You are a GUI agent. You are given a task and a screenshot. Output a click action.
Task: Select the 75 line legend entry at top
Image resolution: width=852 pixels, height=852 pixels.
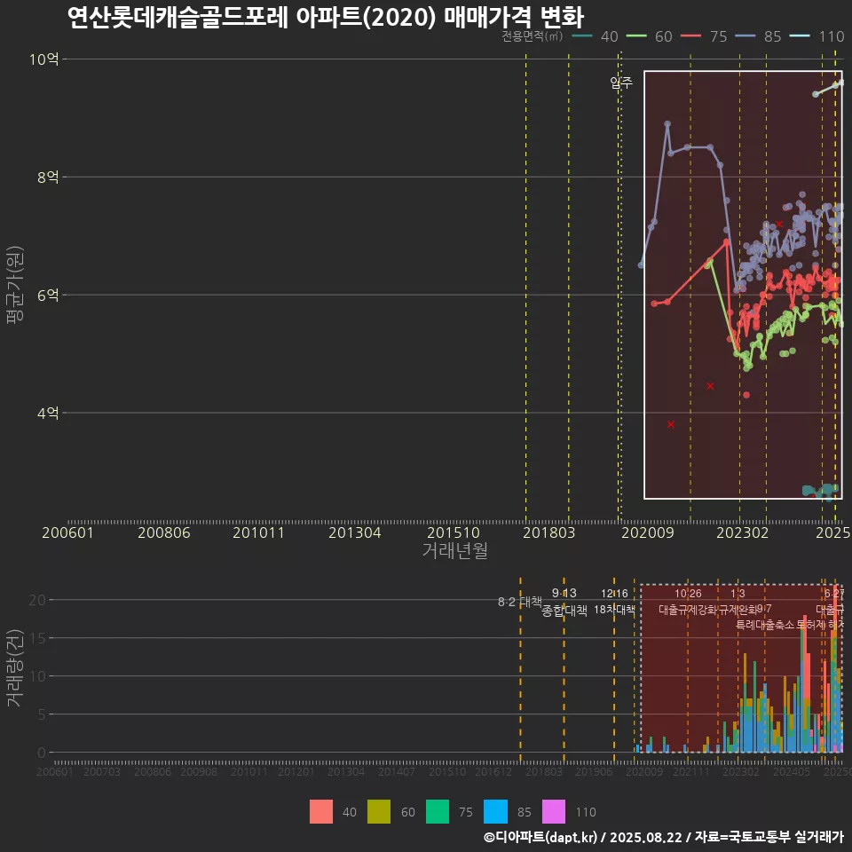tap(704, 36)
